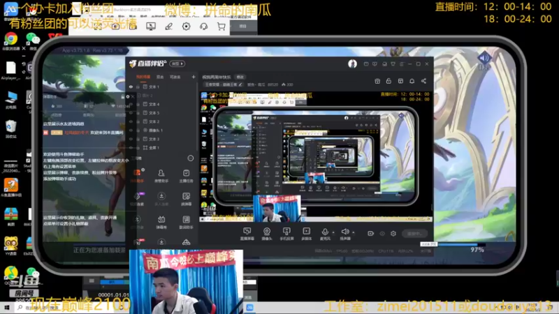Add the camera source (摄像头)
The image size is (559, 314).
click(267, 234)
